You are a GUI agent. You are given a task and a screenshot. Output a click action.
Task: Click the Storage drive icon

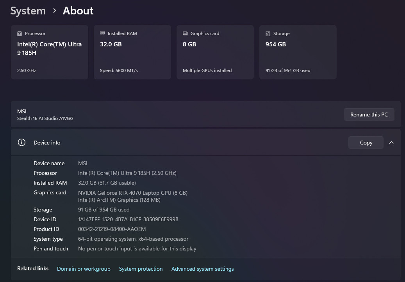point(268,33)
